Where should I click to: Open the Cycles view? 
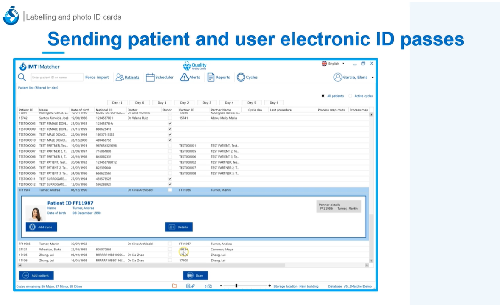pos(247,78)
